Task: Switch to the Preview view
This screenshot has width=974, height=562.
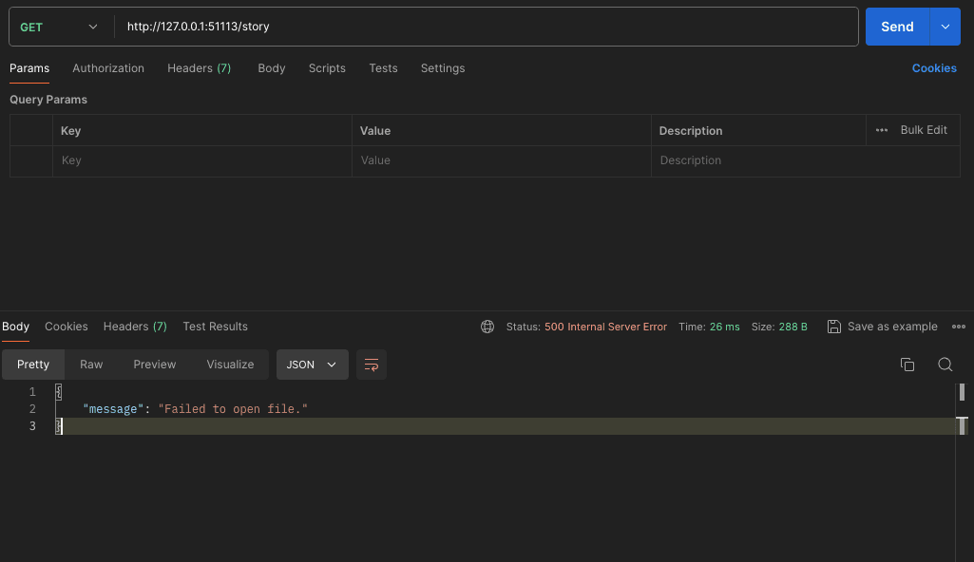Action: click(155, 365)
